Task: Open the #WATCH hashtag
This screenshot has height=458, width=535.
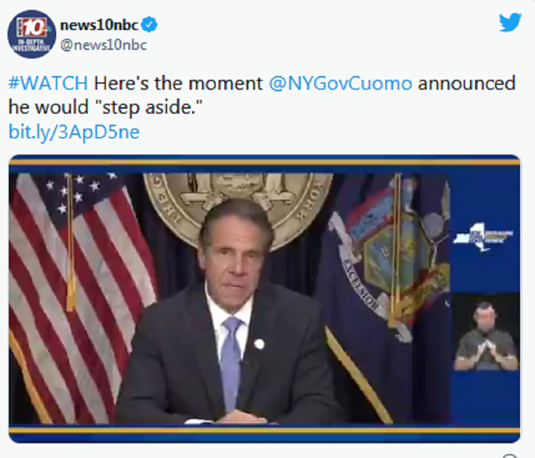Action: [x=48, y=83]
